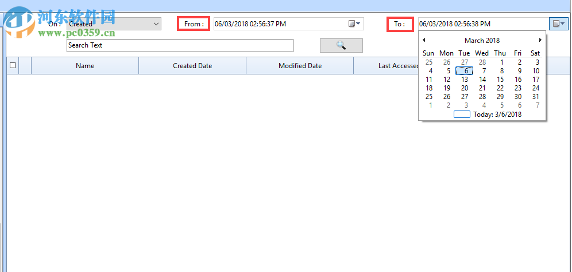The width and height of the screenshot is (572, 272).
Task: Go to next month in calendar
Action: pyautogui.click(x=540, y=40)
